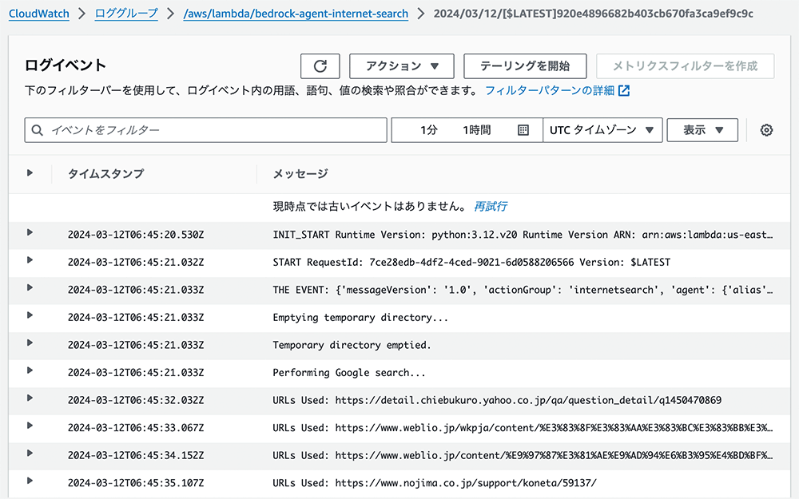Click the chiebukuro question_detail URL message

(497, 400)
